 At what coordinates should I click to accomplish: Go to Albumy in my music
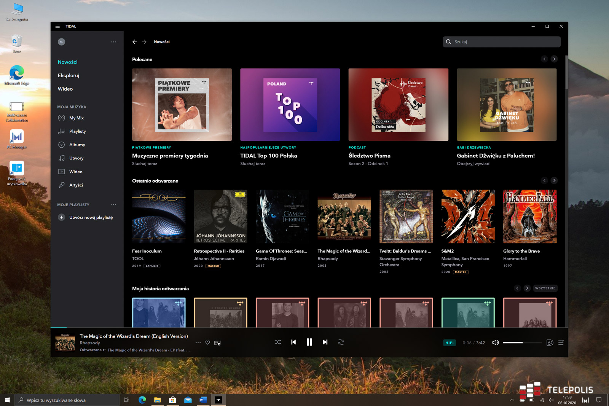77,145
